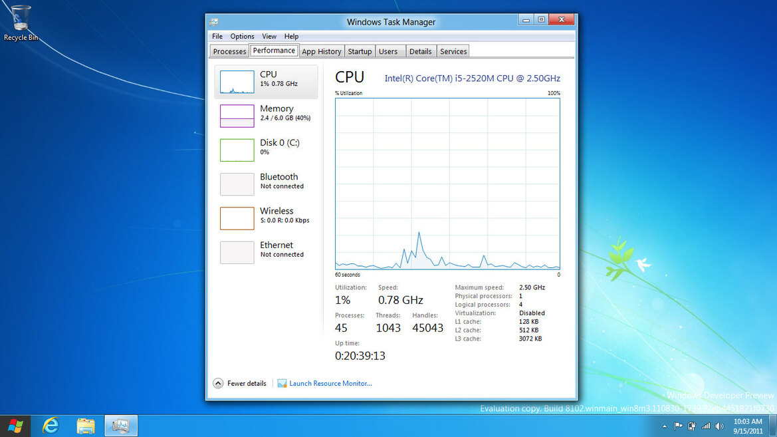Click the 0.78 GHz speed value
This screenshot has height=437, width=777.
pyautogui.click(x=400, y=300)
